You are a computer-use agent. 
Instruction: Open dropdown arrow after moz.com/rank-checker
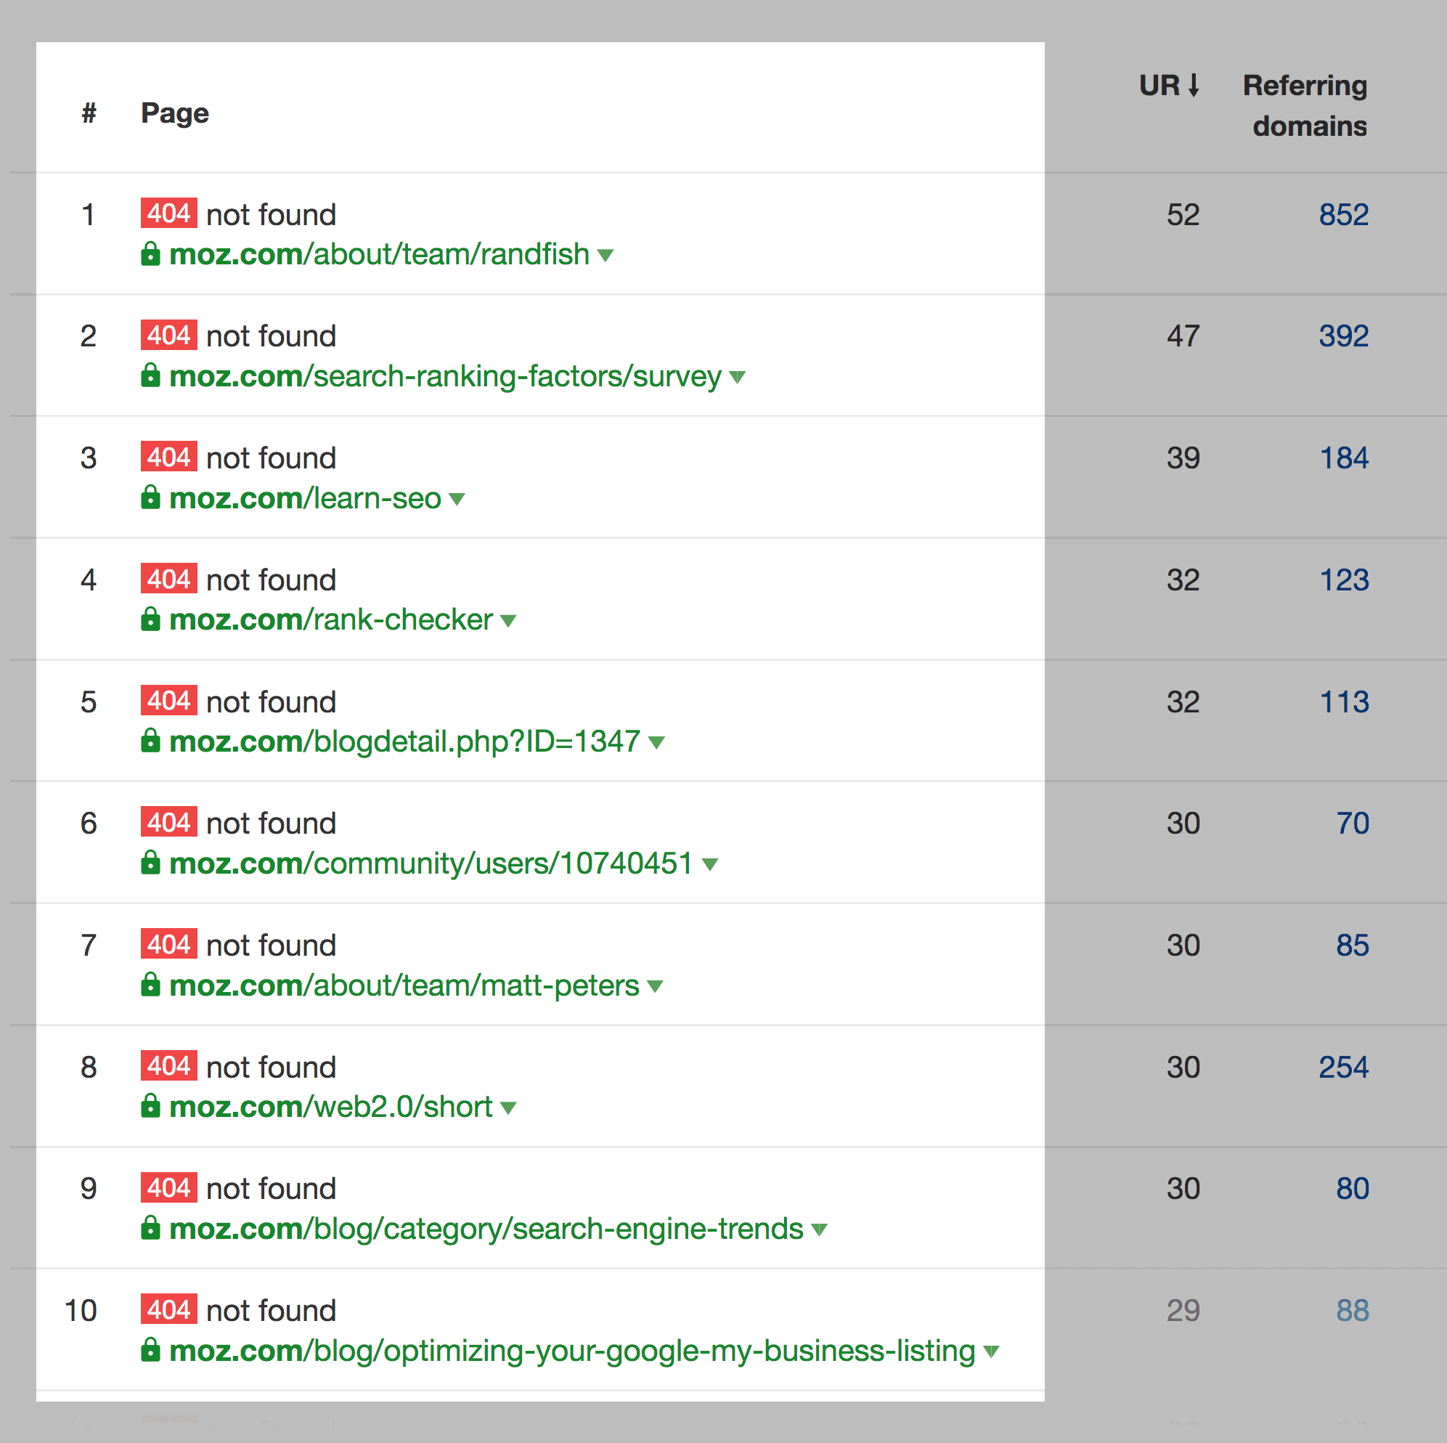click(508, 621)
